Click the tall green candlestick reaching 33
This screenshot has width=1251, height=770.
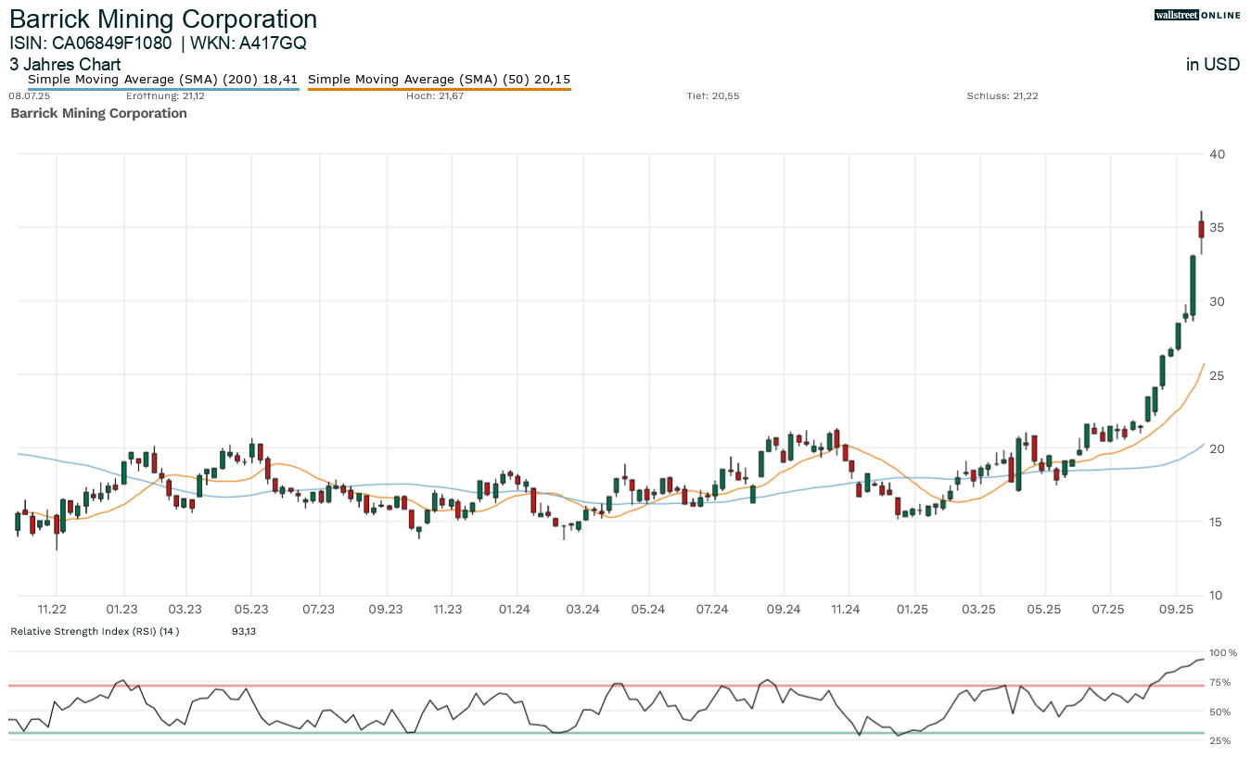1193,284
